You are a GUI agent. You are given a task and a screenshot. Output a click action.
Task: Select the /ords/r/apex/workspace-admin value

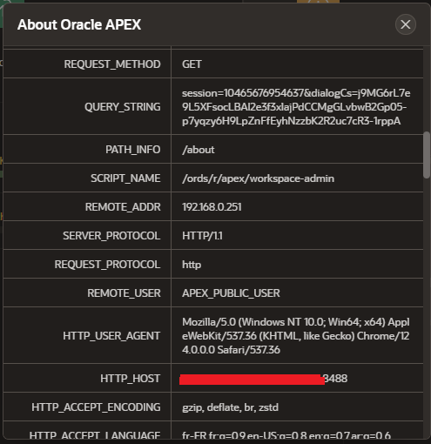click(x=258, y=178)
